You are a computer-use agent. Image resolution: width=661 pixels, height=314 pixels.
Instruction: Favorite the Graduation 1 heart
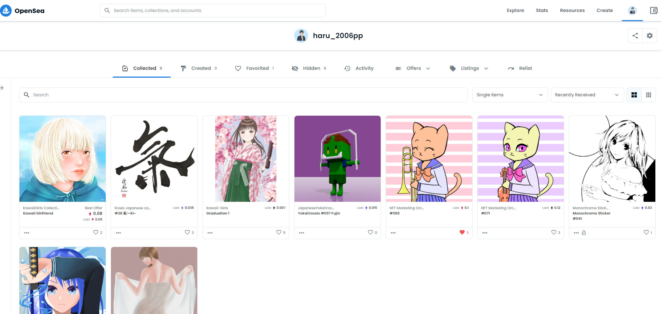coord(279,233)
